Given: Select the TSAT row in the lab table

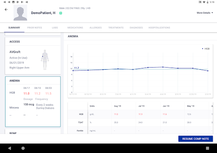Looking at the screenshot, I should pos(140,122).
